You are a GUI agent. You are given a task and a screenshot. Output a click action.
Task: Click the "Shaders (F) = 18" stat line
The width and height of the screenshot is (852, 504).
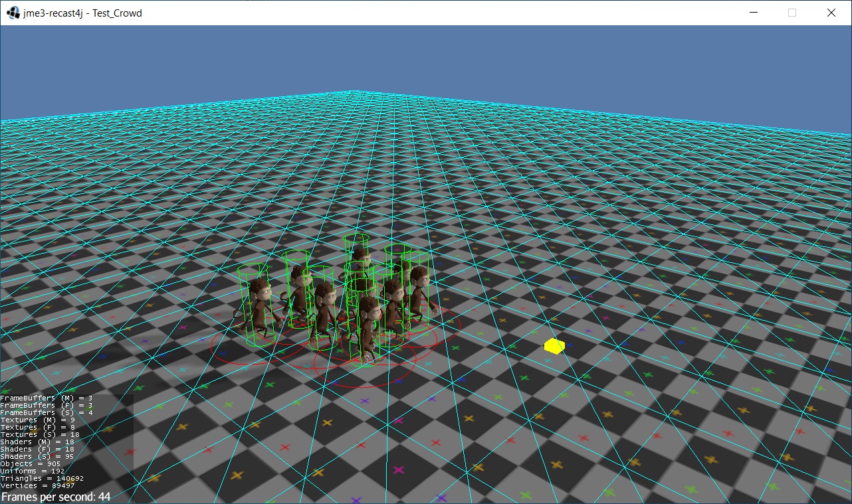37,450
